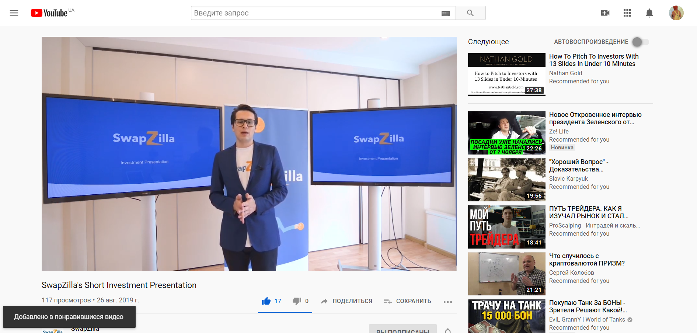This screenshot has width=697, height=333.
Task: Click the 117 просмотров view count text
Action: coord(66,300)
